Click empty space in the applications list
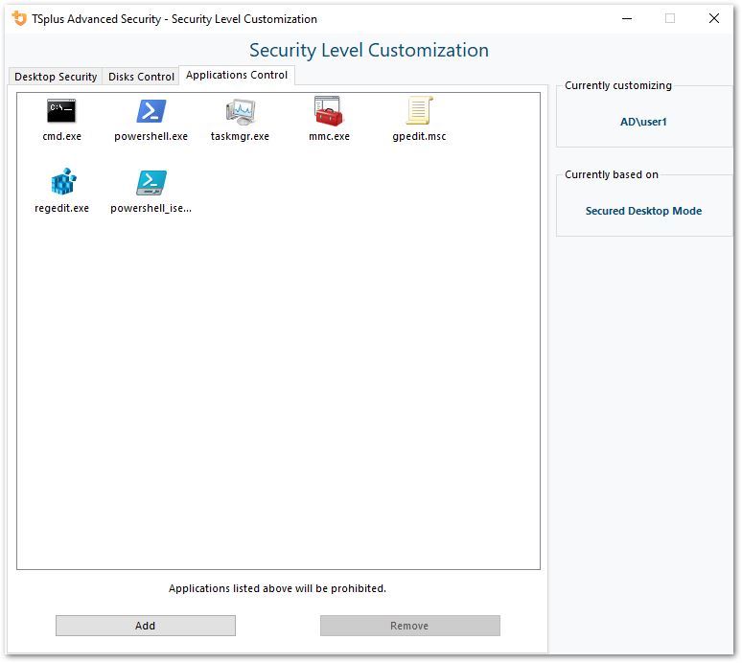Image resolution: width=742 pixels, height=663 pixels. (x=278, y=383)
